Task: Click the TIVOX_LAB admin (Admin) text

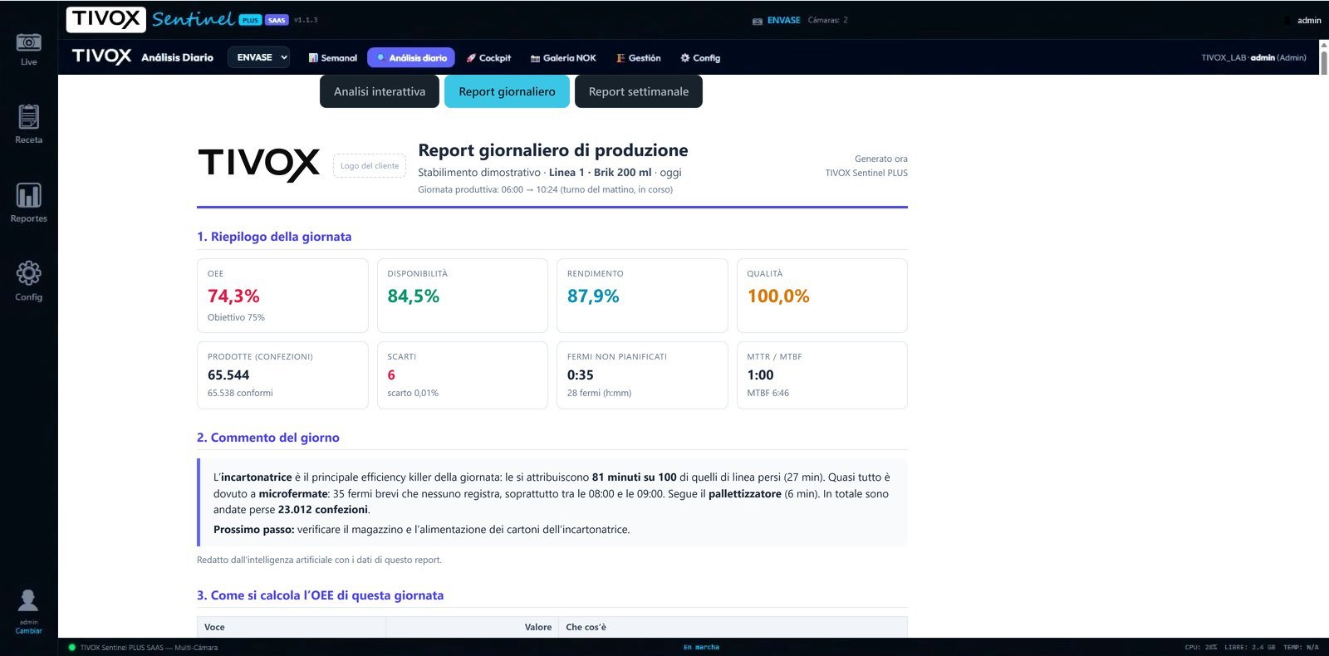Action: [1253, 57]
